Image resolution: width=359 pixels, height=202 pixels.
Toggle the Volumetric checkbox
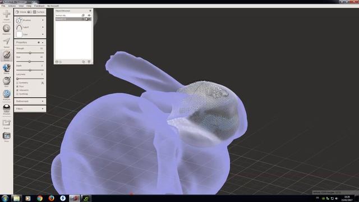tap(17, 90)
